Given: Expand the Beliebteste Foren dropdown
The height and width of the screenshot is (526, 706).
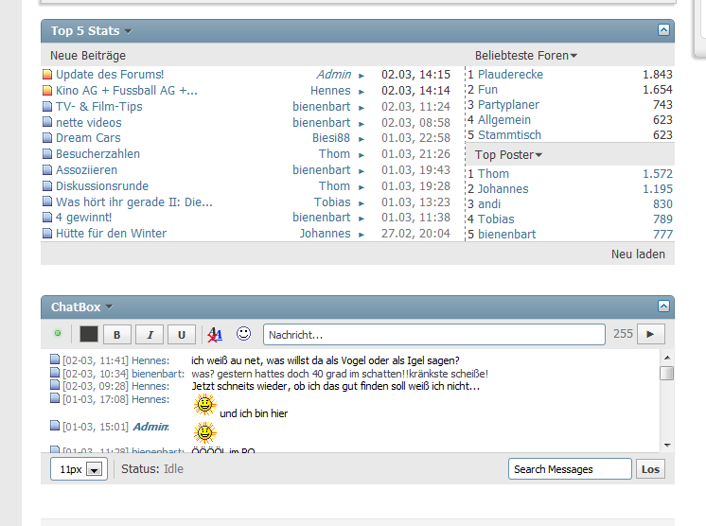Looking at the screenshot, I should tap(574, 57).
